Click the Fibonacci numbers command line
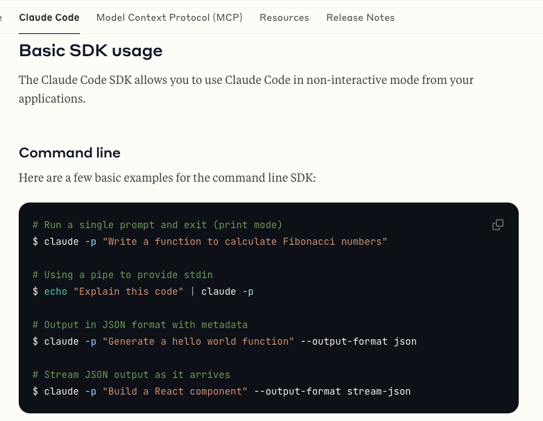543x421 pixels. [210, 241]
